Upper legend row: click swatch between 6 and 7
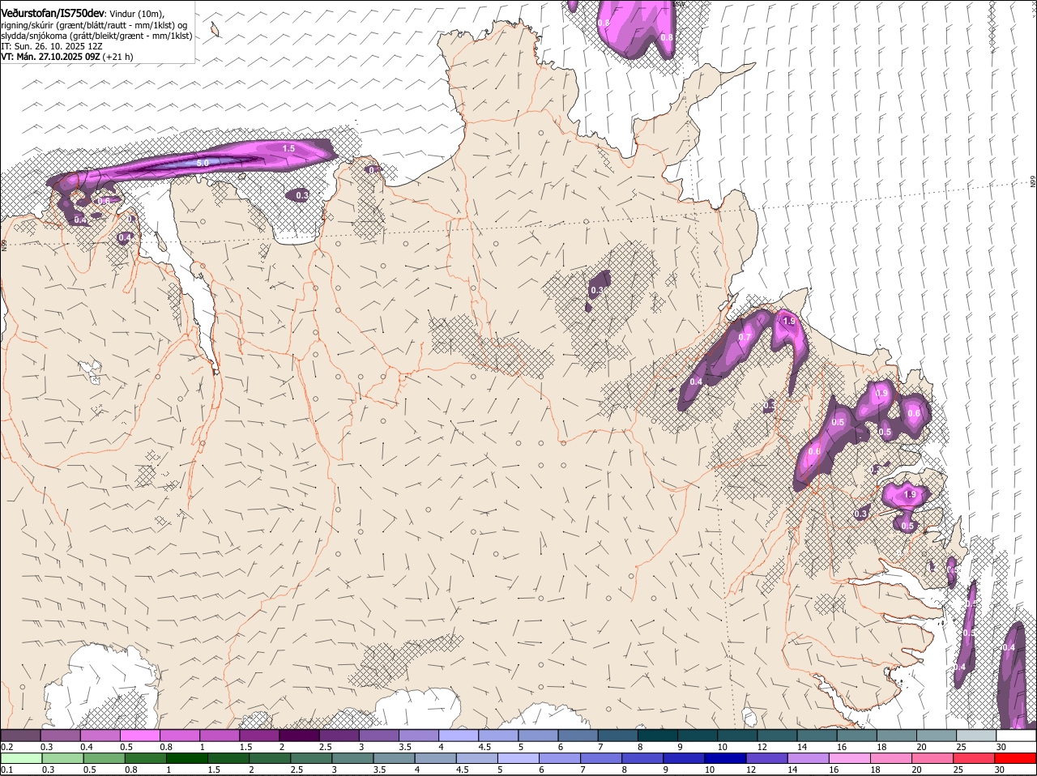This screenshot has height=776, width=1037. pos(577,735)
